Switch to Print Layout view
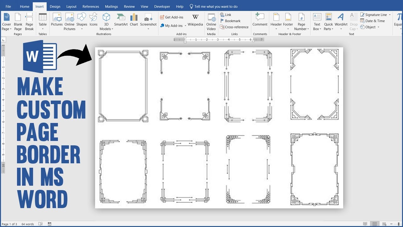The image size is (403, 227). click(375, 224)
